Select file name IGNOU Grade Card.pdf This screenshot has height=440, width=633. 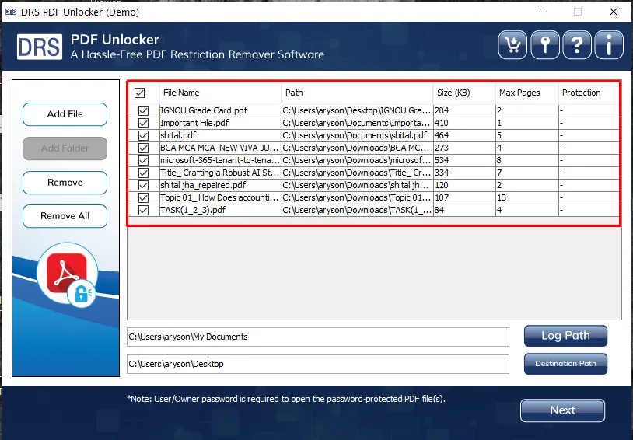204,110
